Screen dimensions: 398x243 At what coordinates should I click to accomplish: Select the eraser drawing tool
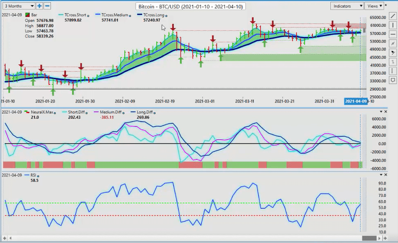coord(393,53)
